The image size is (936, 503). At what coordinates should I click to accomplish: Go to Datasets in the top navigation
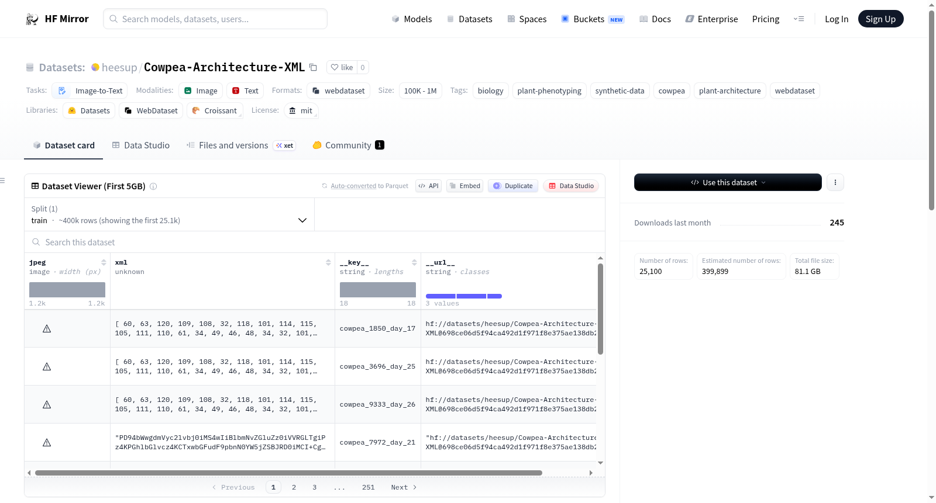click(x=469, y=19)
